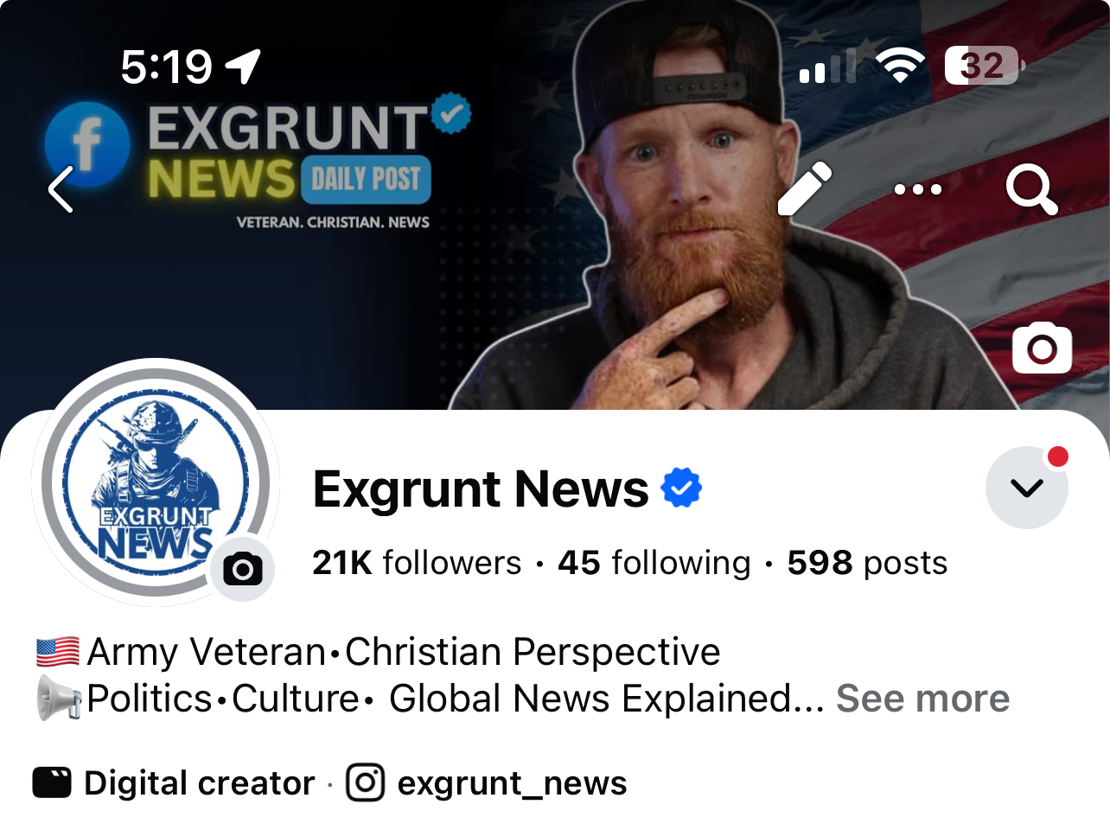Tap the back arrow icon
Viewport: 1110px width, 830px height.
(x=60, y=189)
